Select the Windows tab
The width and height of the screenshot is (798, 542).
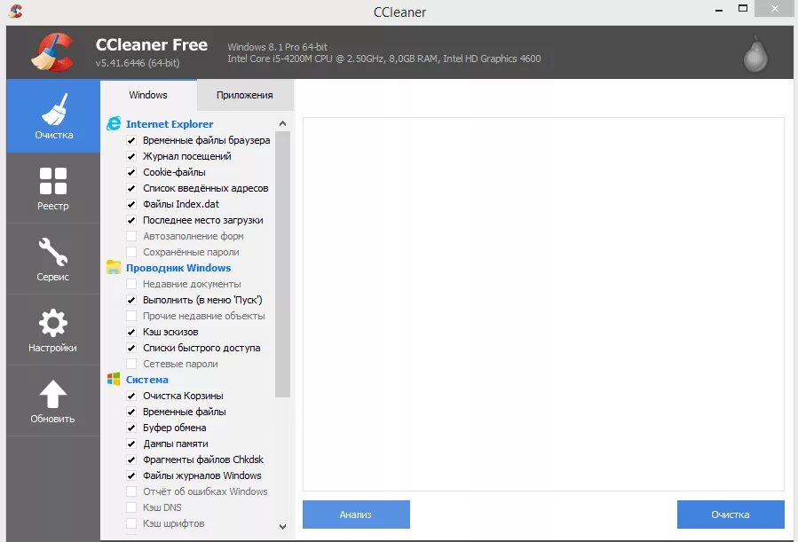[147, 94]
